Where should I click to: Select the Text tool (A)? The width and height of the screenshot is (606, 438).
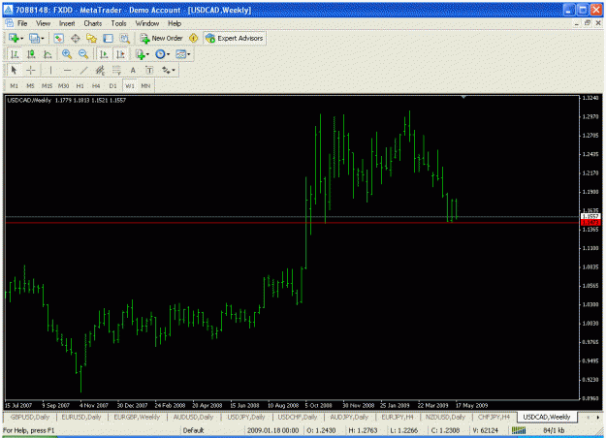pos(133,71)
